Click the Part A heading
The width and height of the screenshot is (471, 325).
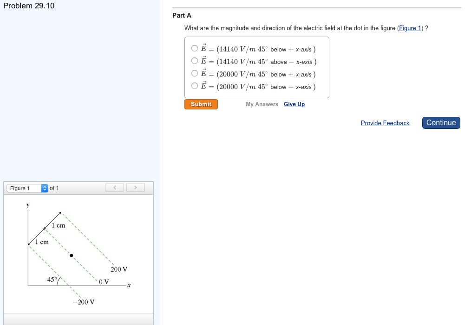pos(182,15)
